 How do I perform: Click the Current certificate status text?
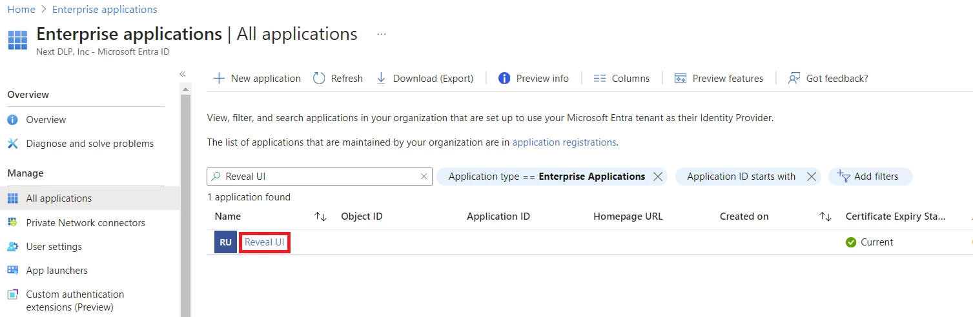coord(877,242)
